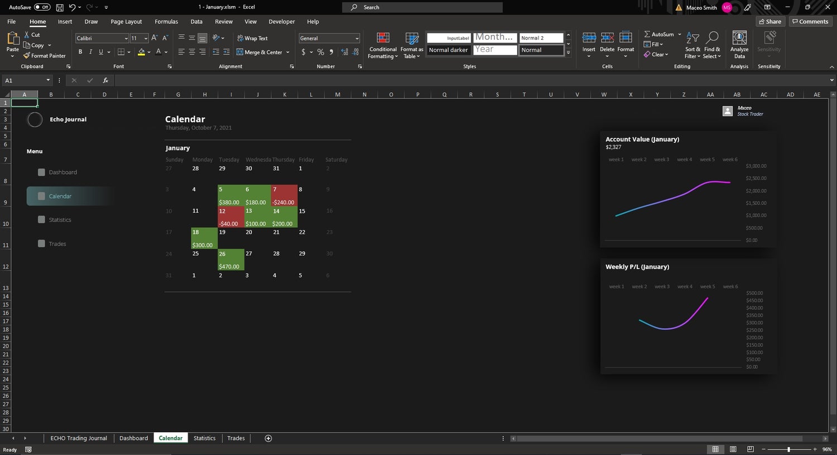Adjust the zoom slider in status bar
Image resolution: width=837 pixels, height=455 pixels.
pos(788,449)
